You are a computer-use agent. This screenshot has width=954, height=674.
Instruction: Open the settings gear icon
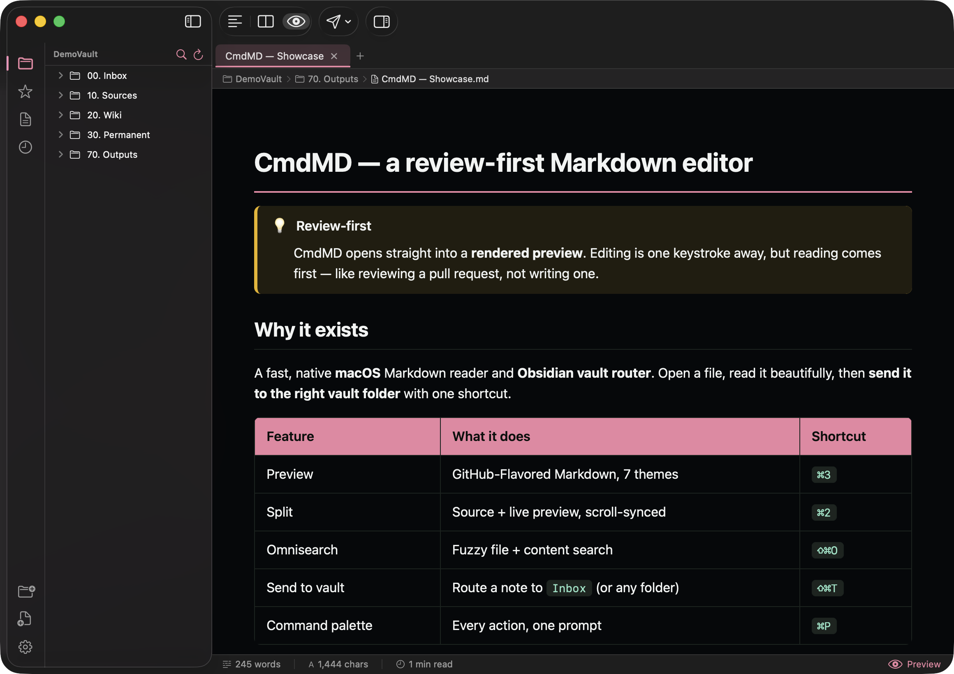[x=25, y=646]
